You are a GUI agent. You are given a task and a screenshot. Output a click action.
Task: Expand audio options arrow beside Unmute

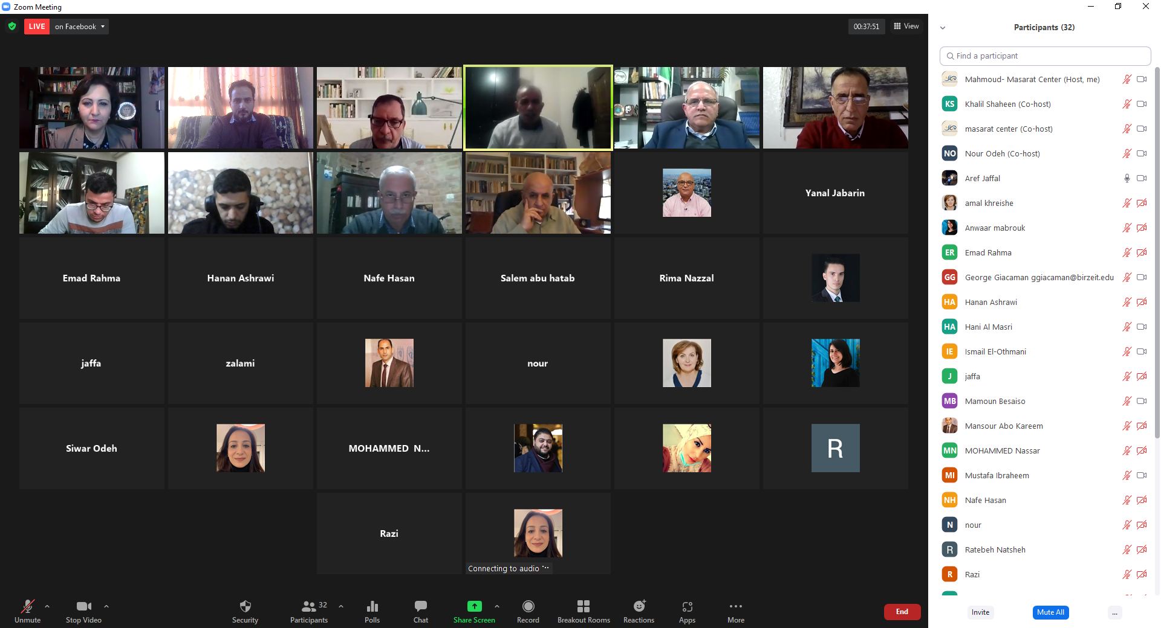(47, 606)
